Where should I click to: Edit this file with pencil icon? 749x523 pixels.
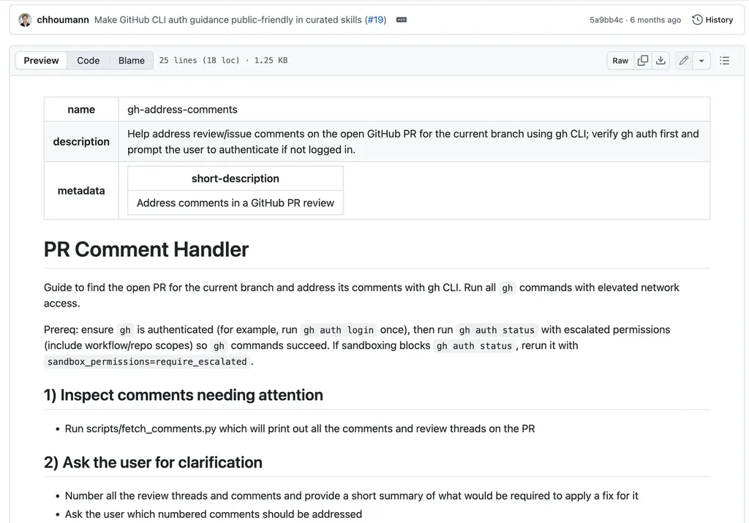click(684, 61)
